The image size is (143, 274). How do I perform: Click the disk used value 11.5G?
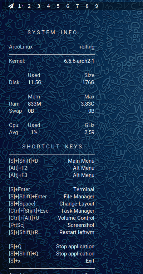tap(35, 82)
